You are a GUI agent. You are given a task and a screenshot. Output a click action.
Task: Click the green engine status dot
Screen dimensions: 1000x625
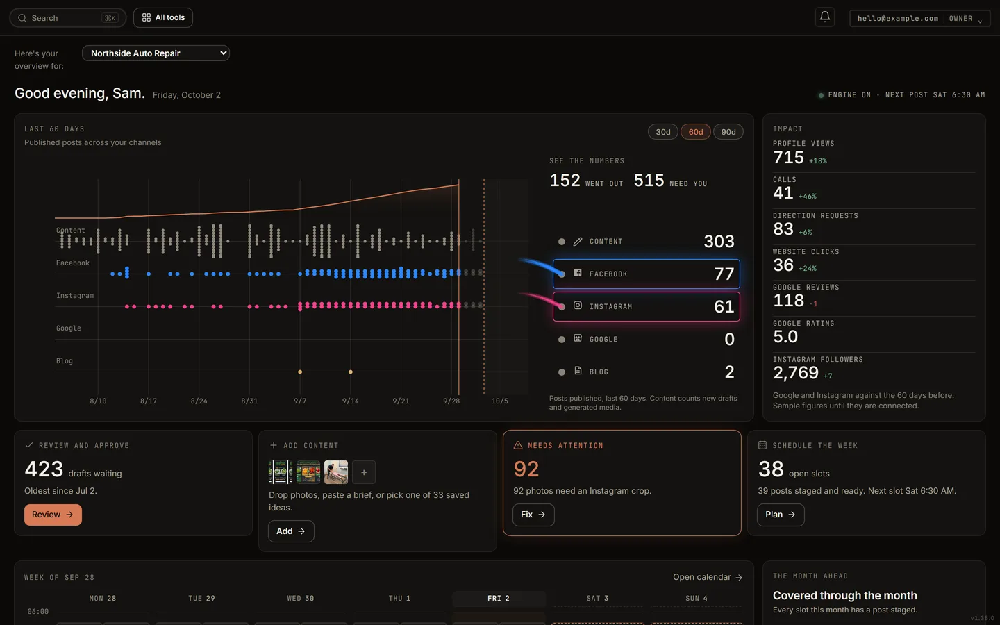(x=821, y=95)
